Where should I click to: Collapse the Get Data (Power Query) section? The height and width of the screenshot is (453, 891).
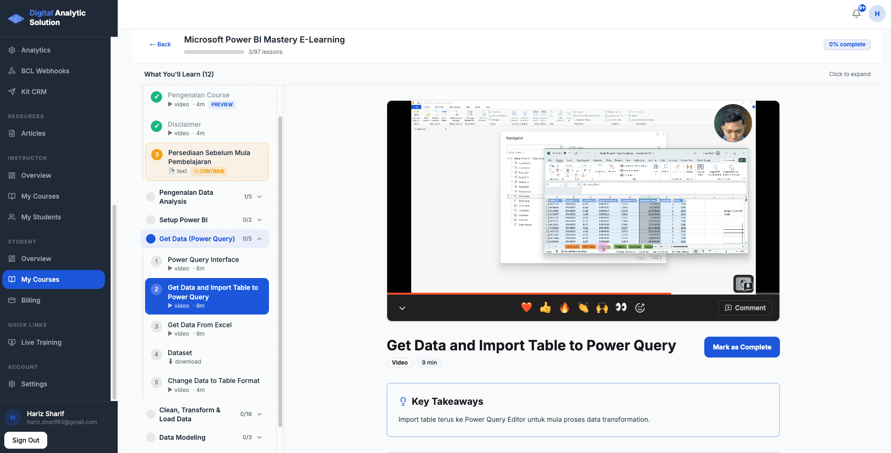coord(260,239)
